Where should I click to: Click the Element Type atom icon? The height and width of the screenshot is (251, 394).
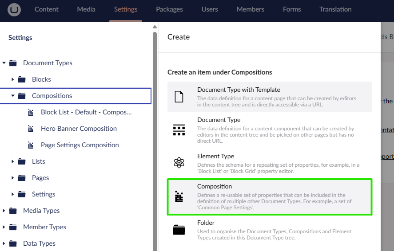179,162
